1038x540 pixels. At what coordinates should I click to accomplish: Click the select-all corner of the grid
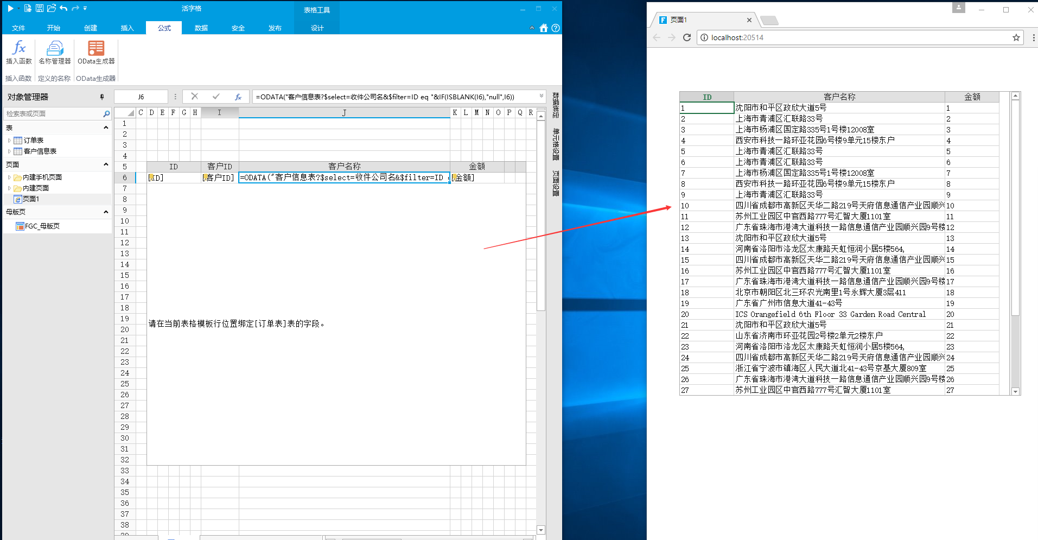coord(125,112)
